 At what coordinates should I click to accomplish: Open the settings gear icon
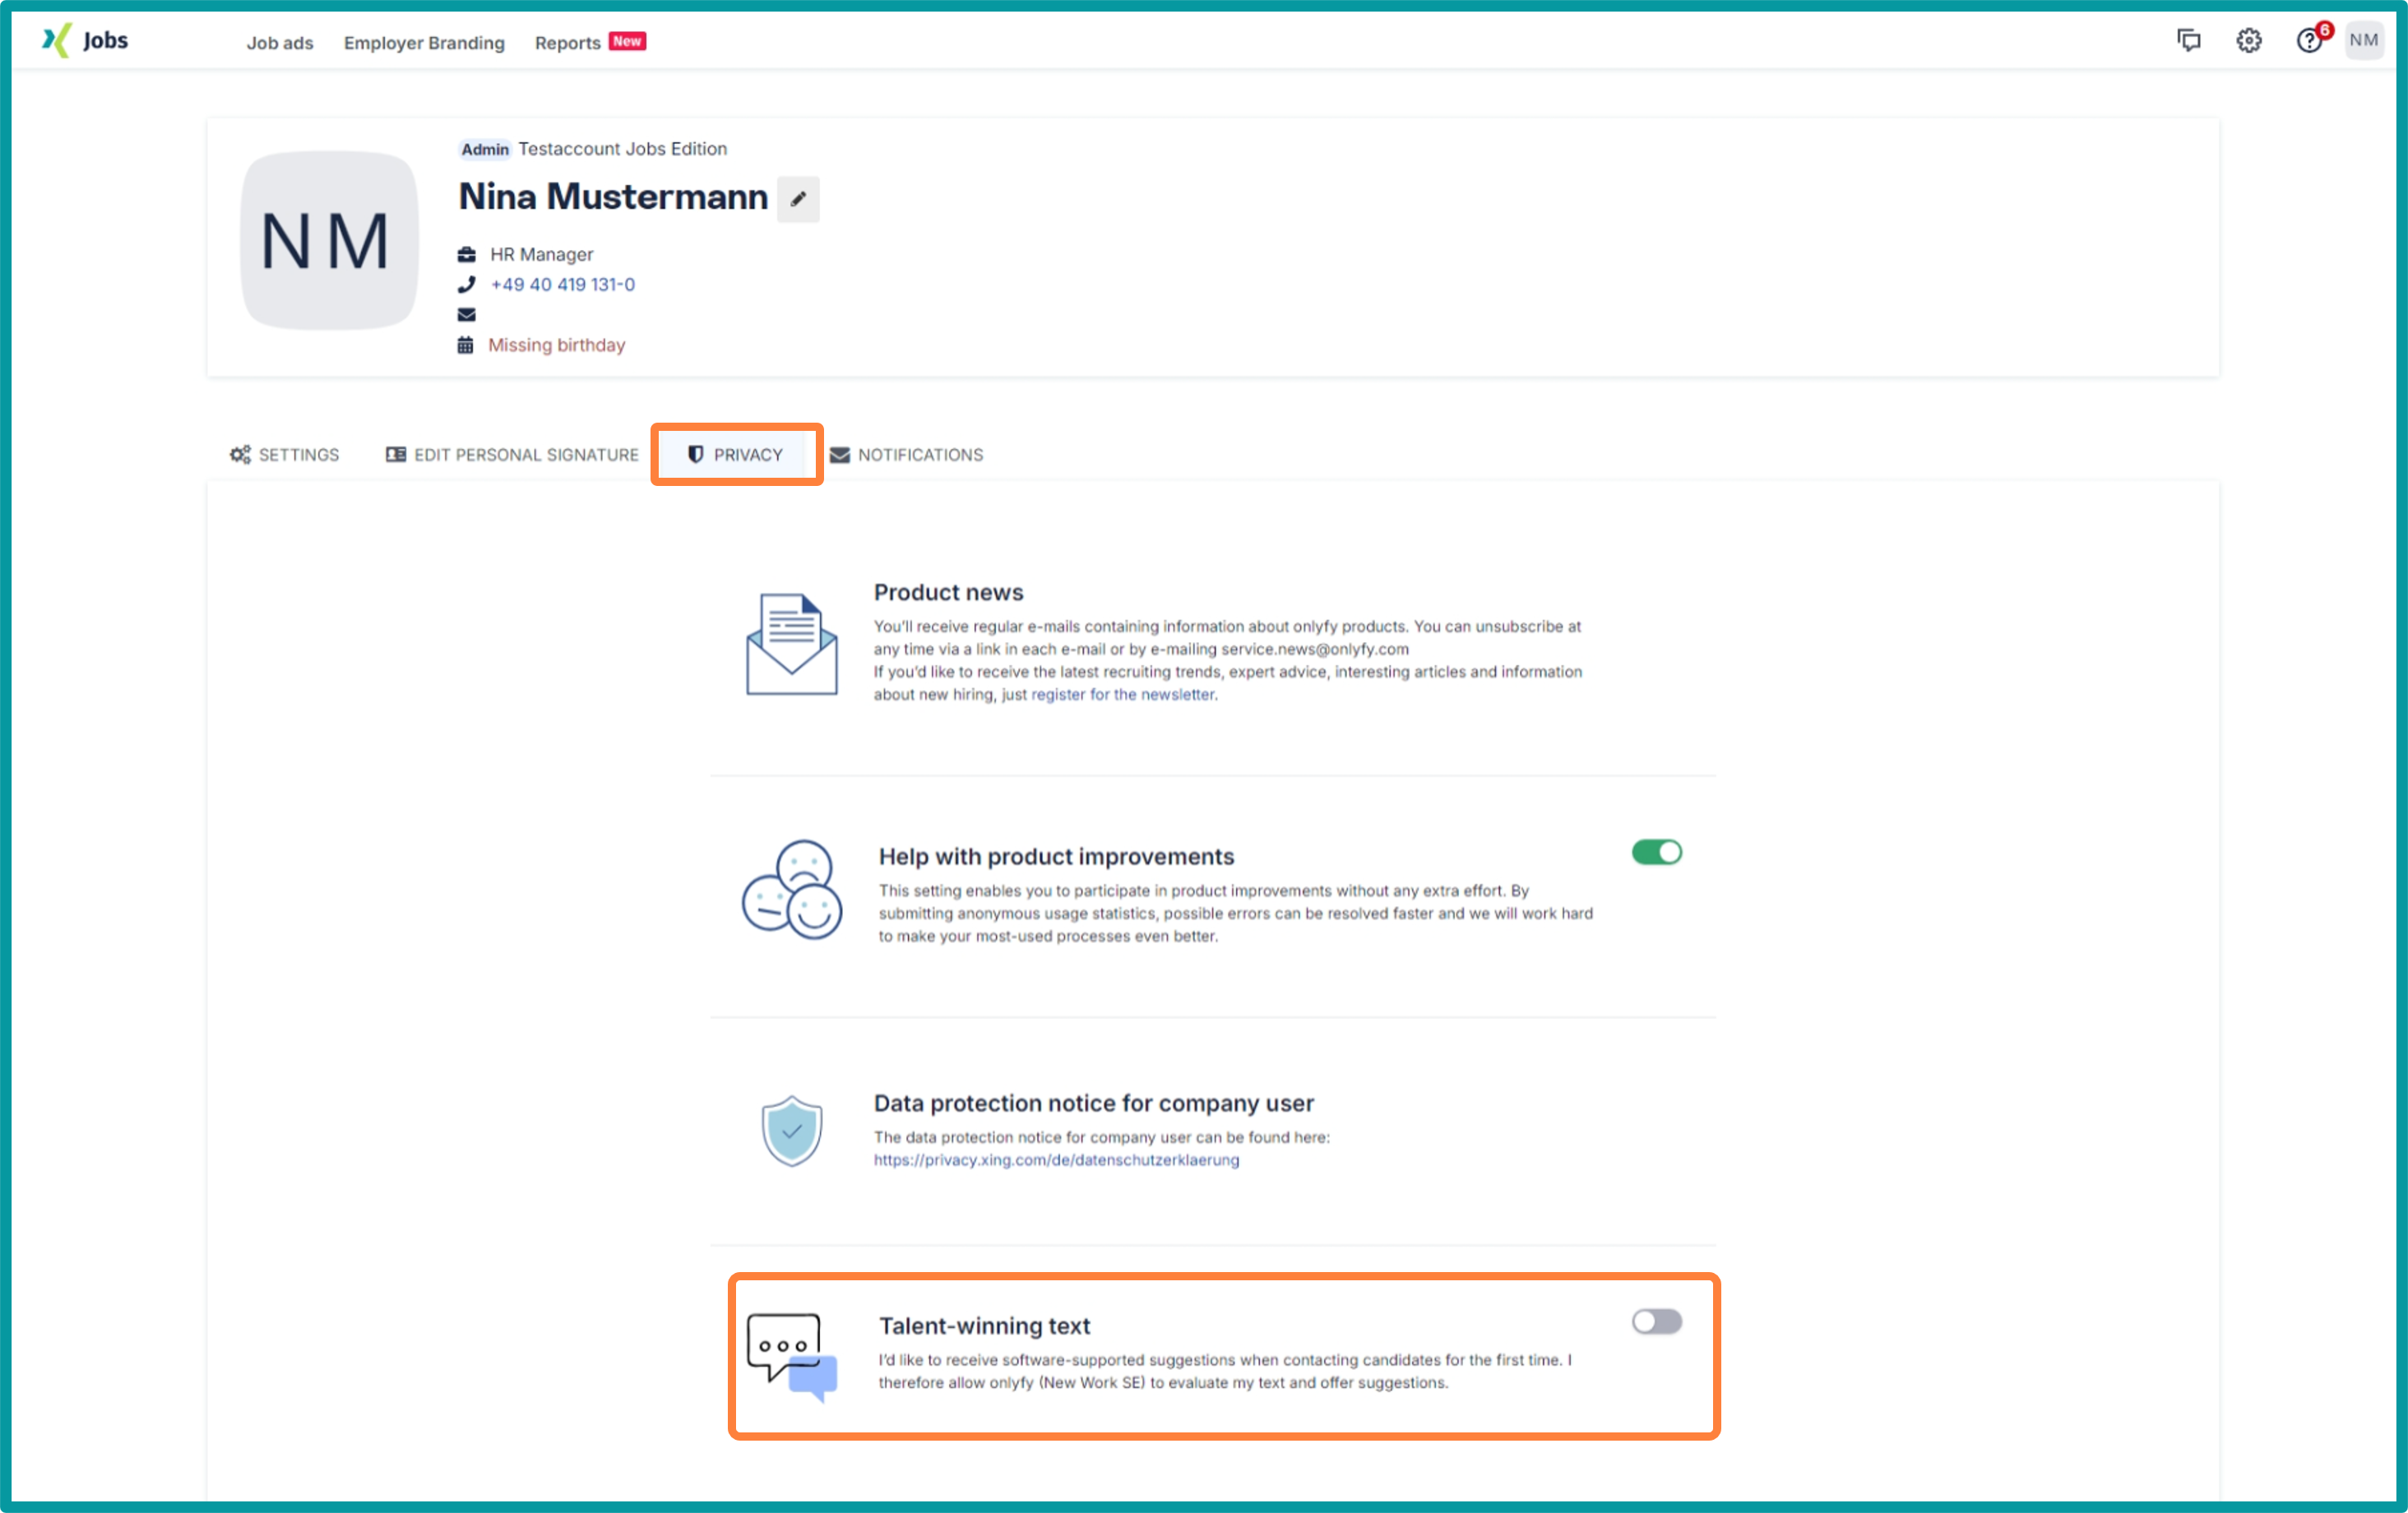[2249, 40]
